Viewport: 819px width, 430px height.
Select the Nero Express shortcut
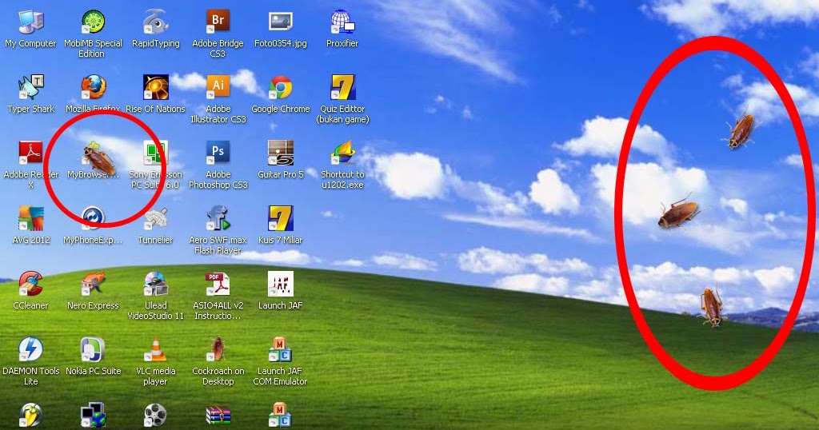point(93,284)
